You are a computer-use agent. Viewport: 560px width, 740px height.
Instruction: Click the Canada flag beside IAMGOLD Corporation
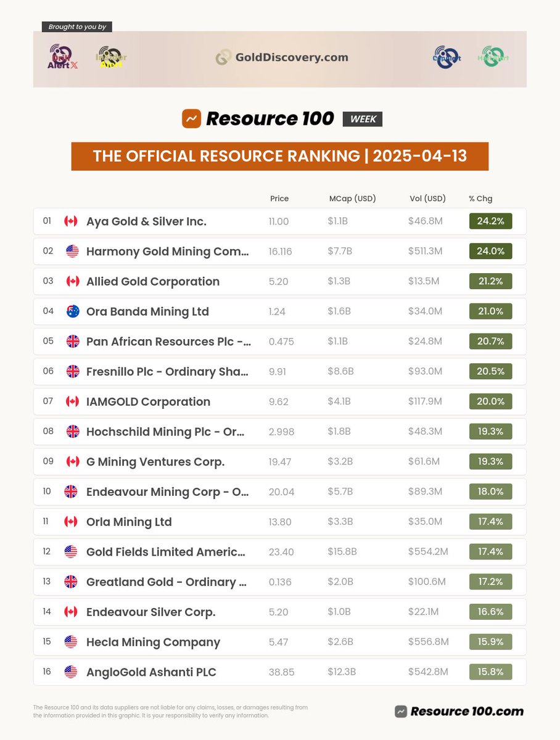click(72, 401)
